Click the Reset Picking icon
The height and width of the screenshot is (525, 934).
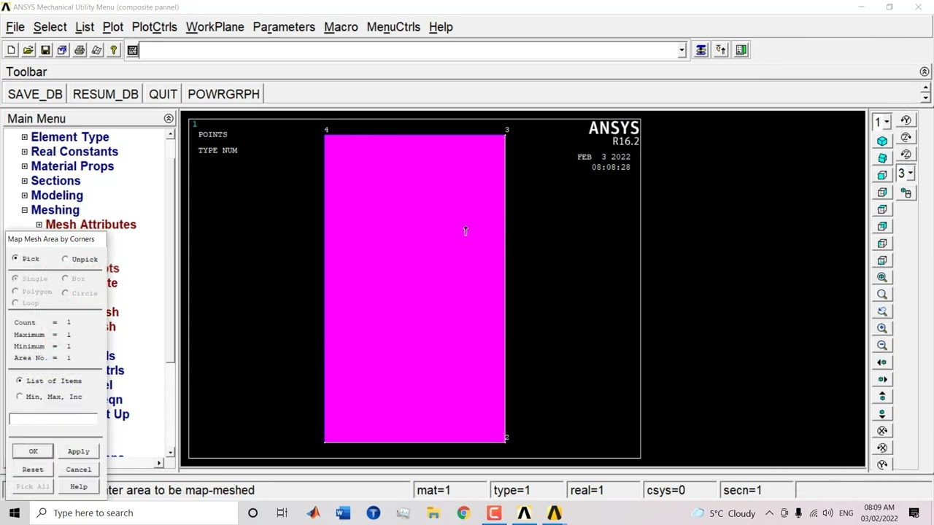pyautogui.click(x=721, y=50)
